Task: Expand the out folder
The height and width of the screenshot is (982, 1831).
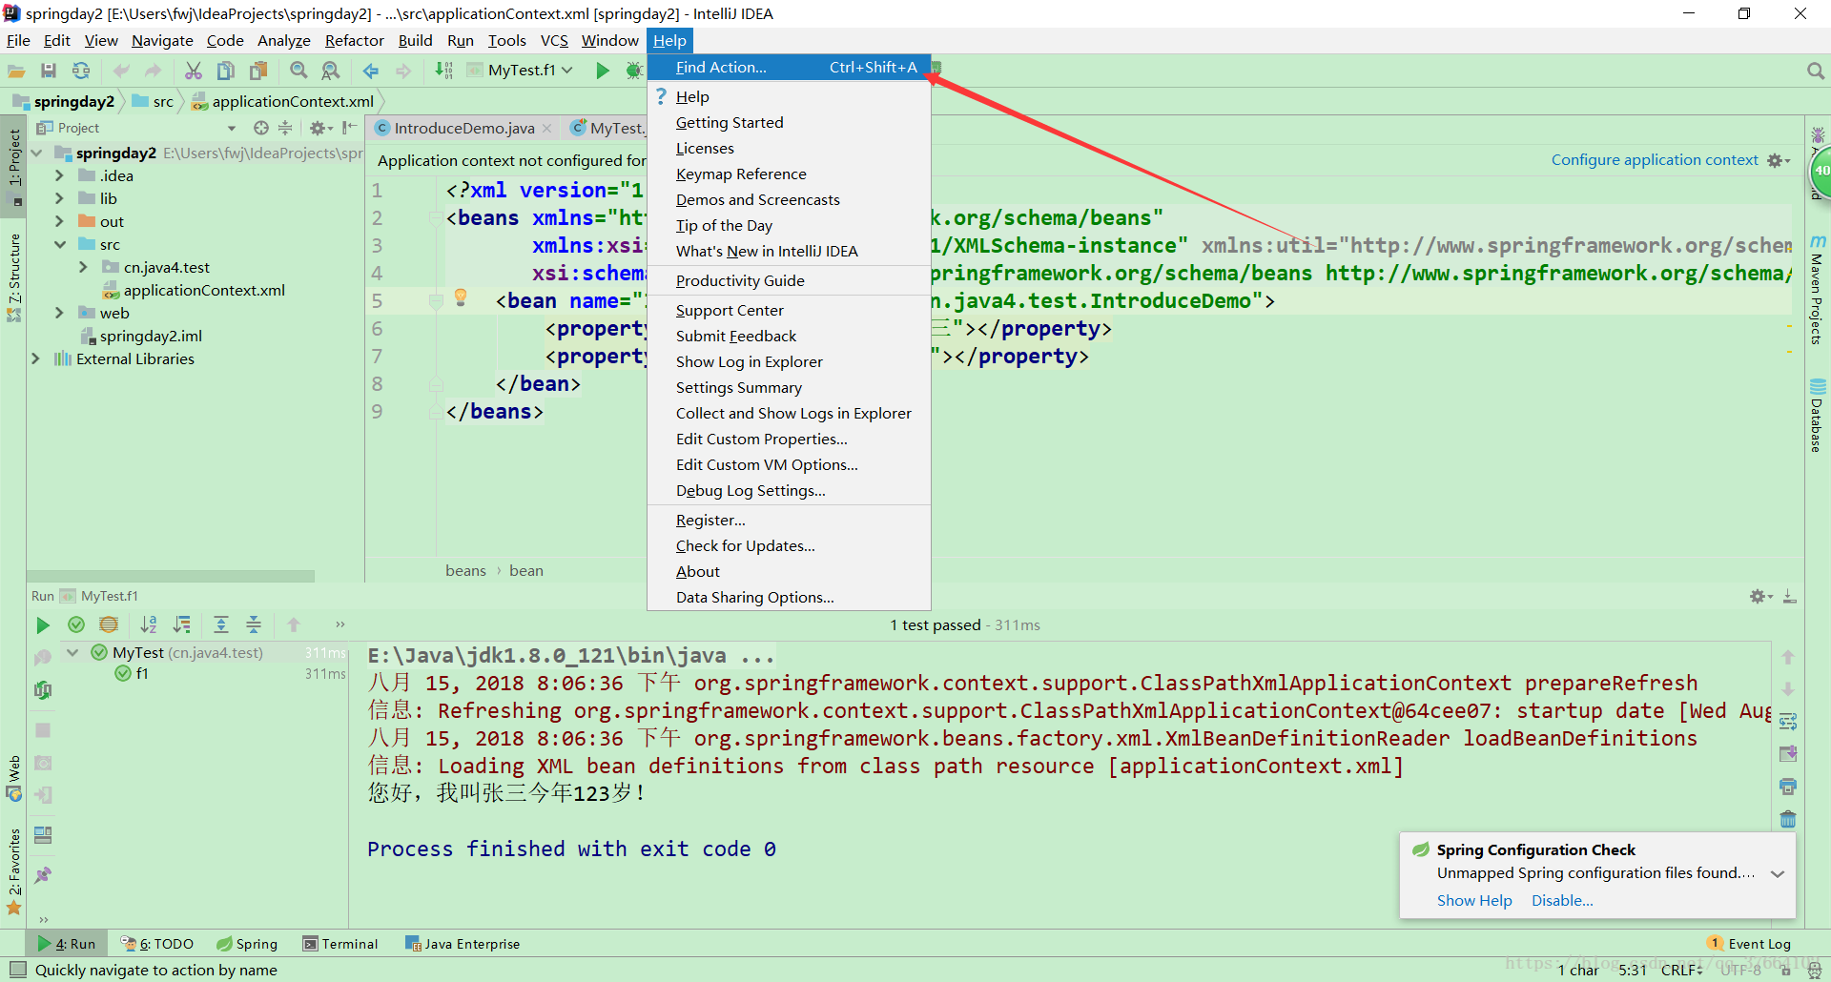Action: 59,221
